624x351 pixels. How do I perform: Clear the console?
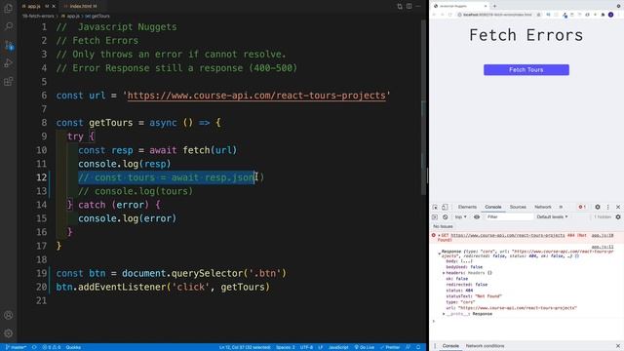(445, 216)
